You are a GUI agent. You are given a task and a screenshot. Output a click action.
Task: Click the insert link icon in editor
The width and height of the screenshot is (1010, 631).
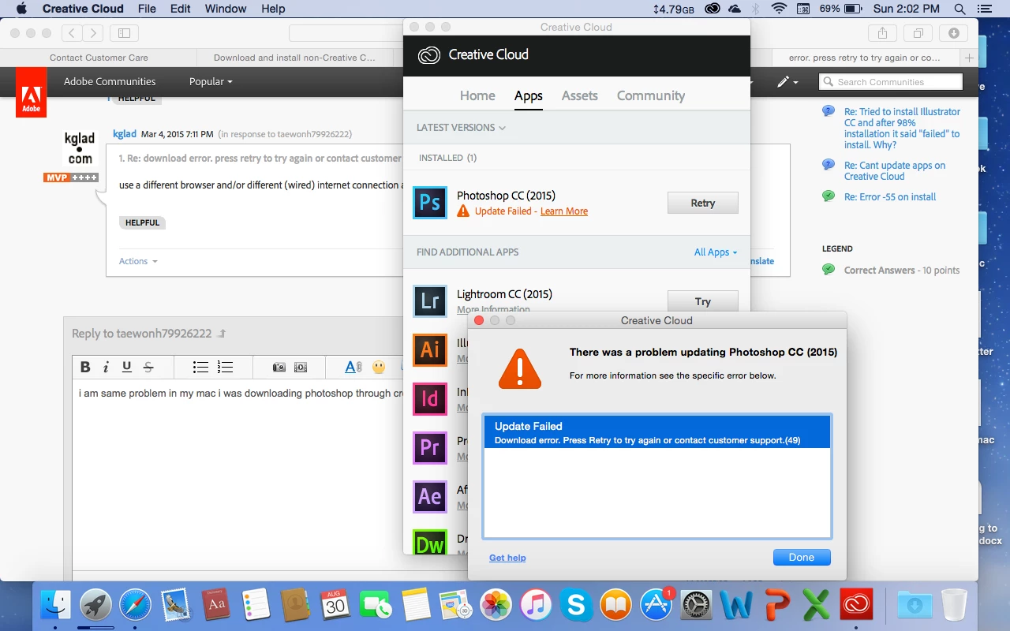[353, 367]
